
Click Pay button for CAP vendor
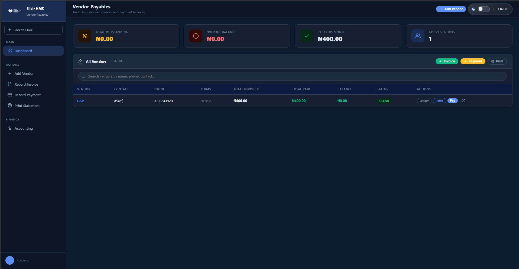(453, 101)
